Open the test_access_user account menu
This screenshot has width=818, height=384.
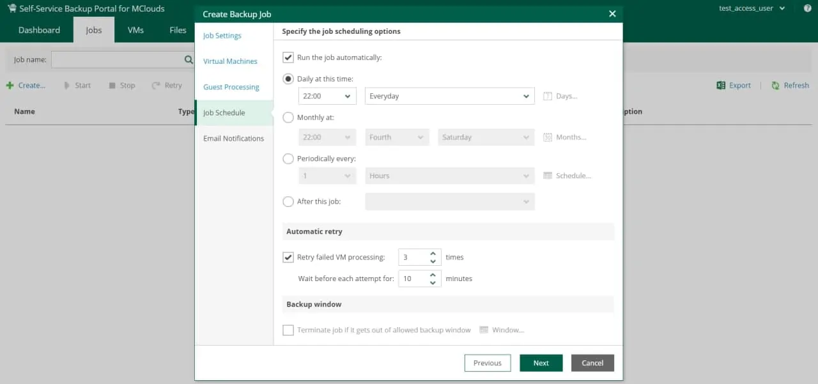(x=751, y=8)
